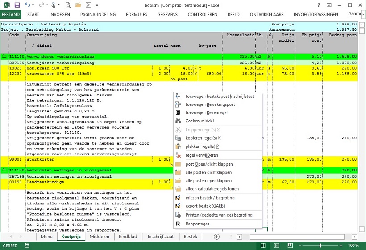Choose 'Zoeken middel' from context menu
Viewport: 366px width, 250px height.
coord(200,121)
